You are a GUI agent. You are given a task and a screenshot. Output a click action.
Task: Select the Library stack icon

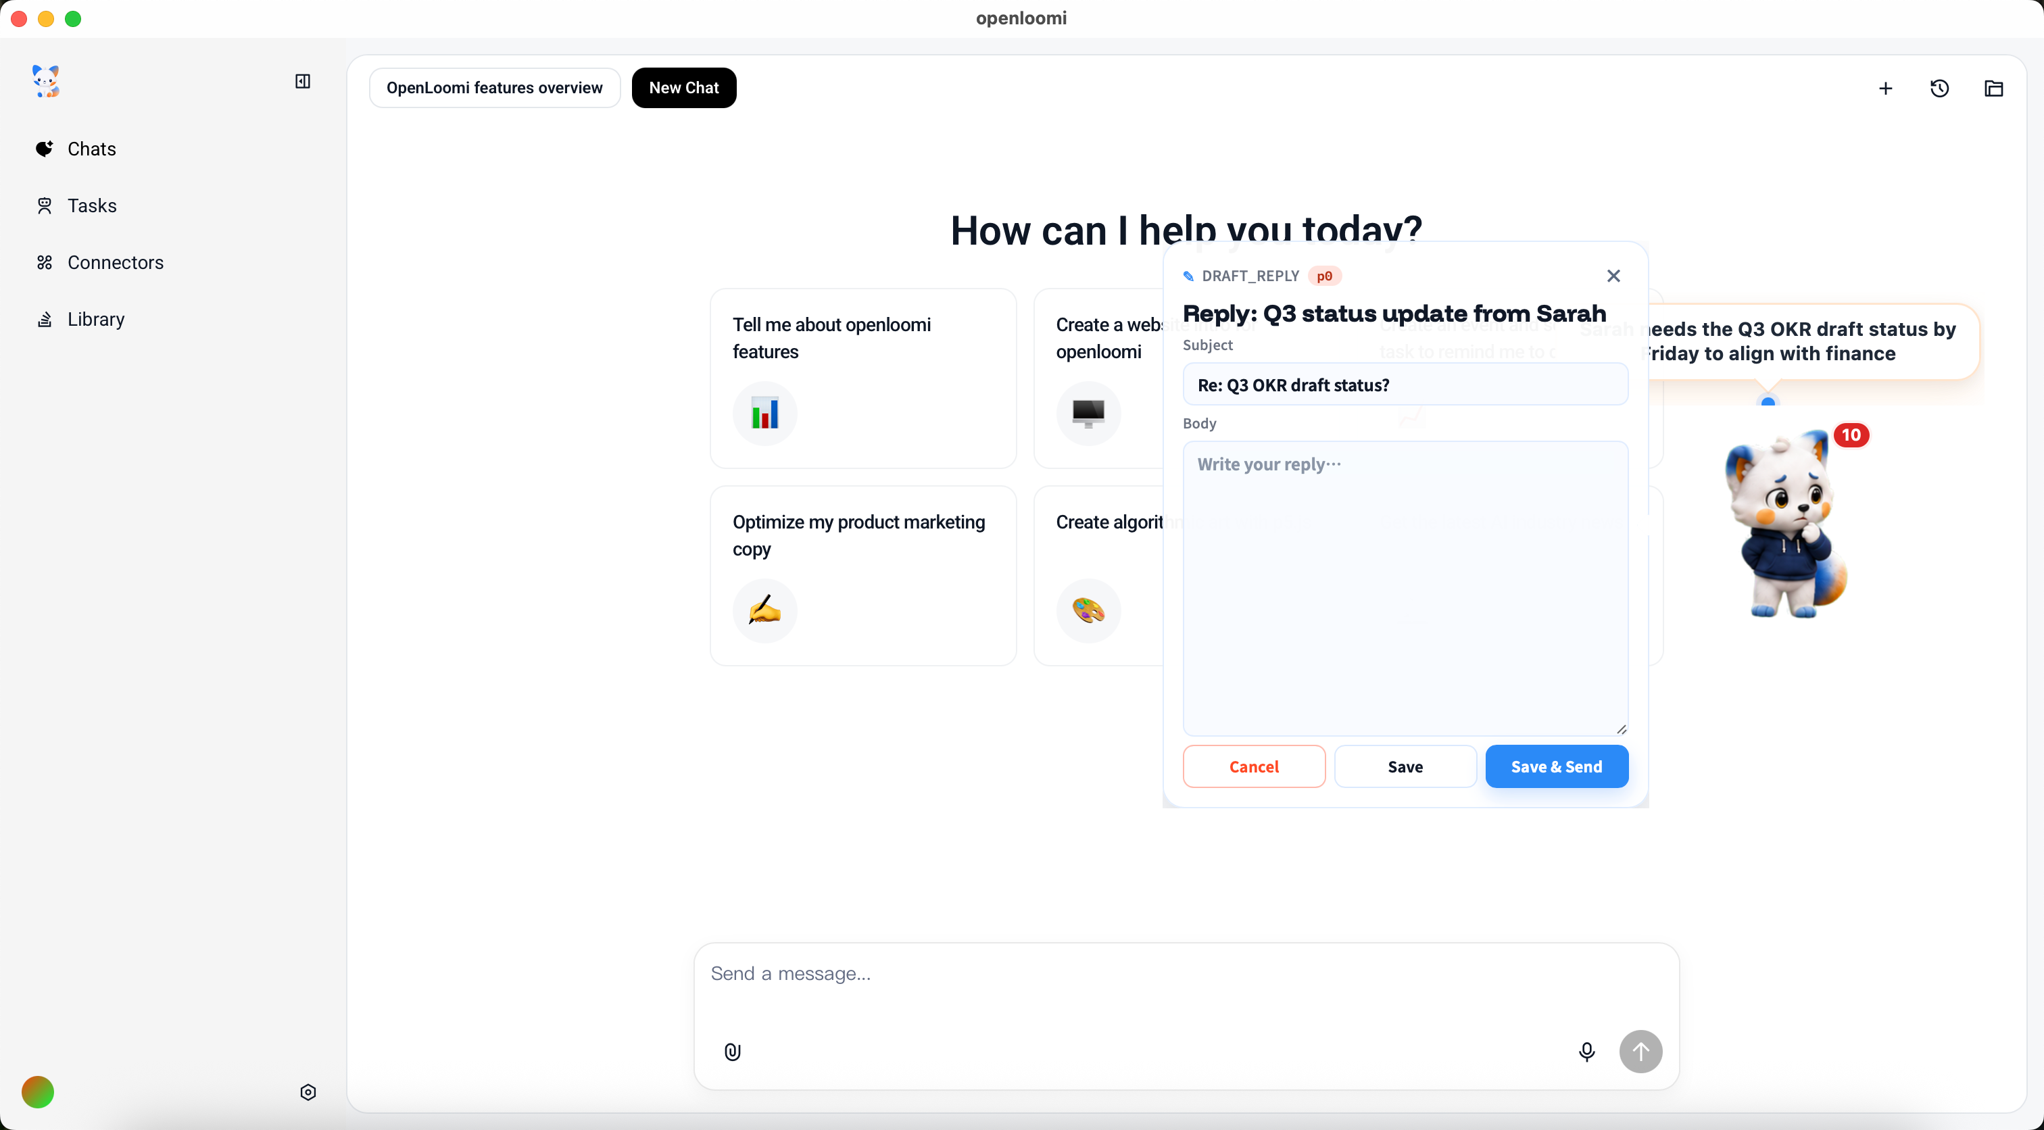(x=45, y=319)
